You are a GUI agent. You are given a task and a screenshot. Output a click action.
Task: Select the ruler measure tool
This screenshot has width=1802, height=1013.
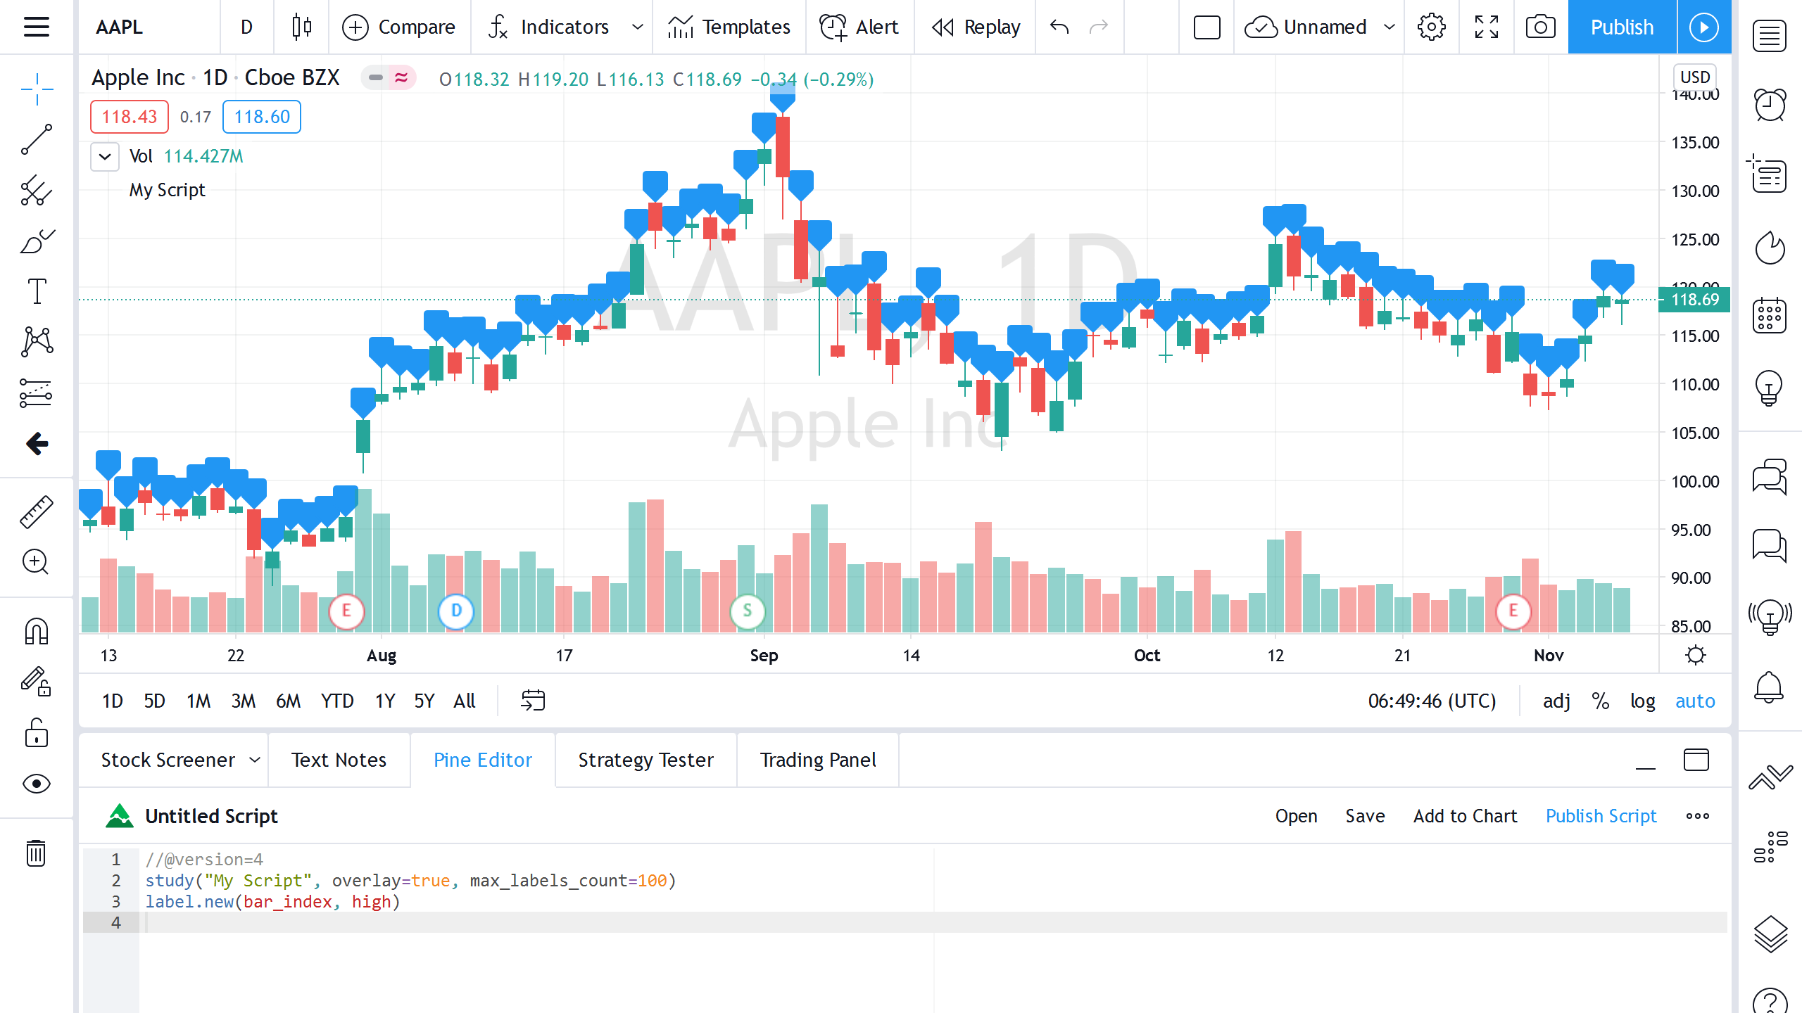point(37,511)
